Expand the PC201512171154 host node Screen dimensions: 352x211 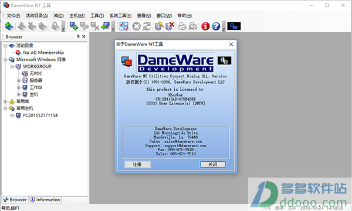pyautogui.click(x=12, y=115)
